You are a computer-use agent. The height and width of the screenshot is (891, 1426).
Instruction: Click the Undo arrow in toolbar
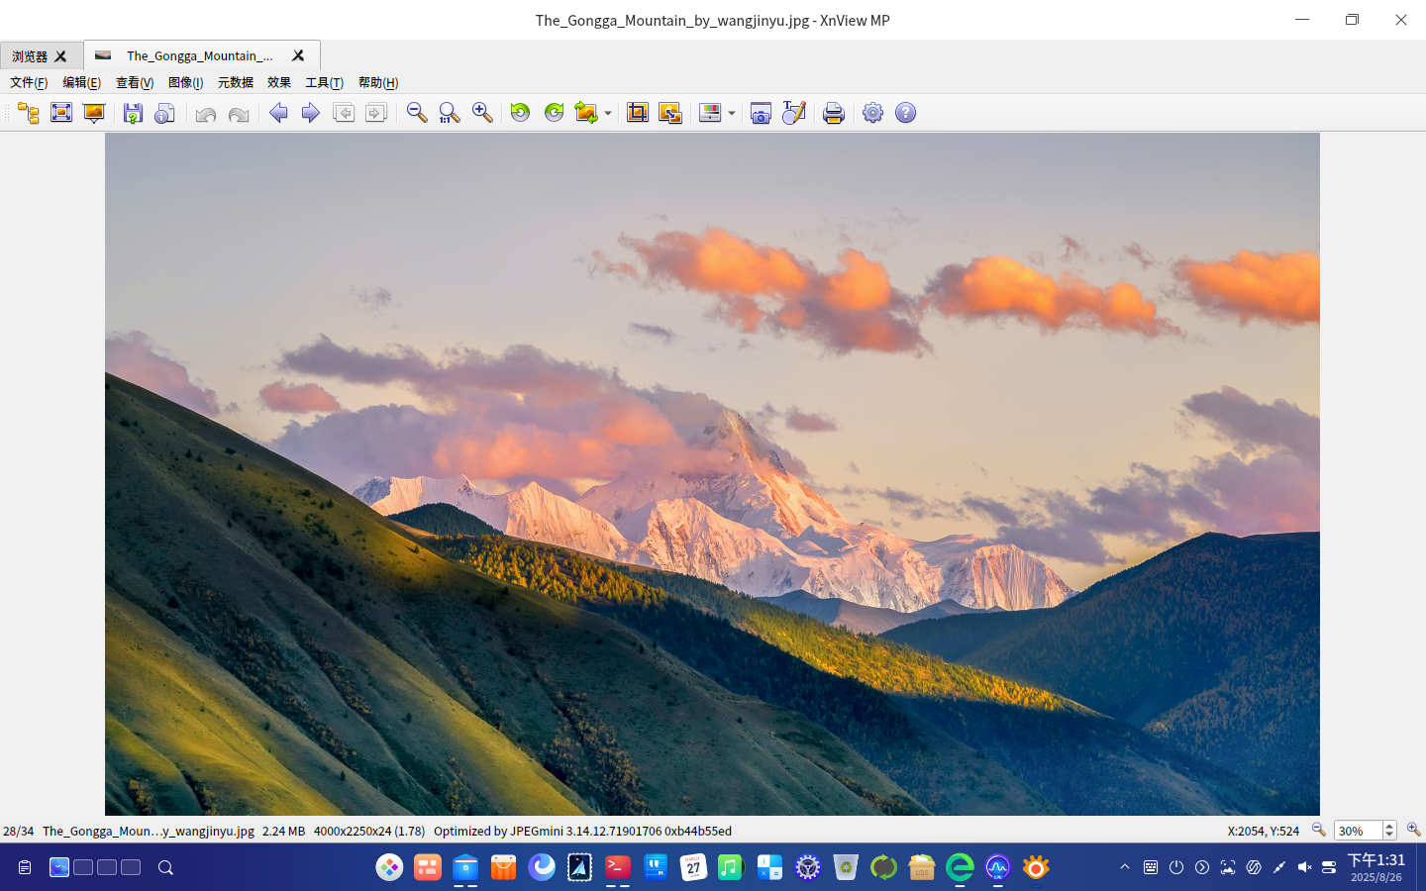coord(206,114)
